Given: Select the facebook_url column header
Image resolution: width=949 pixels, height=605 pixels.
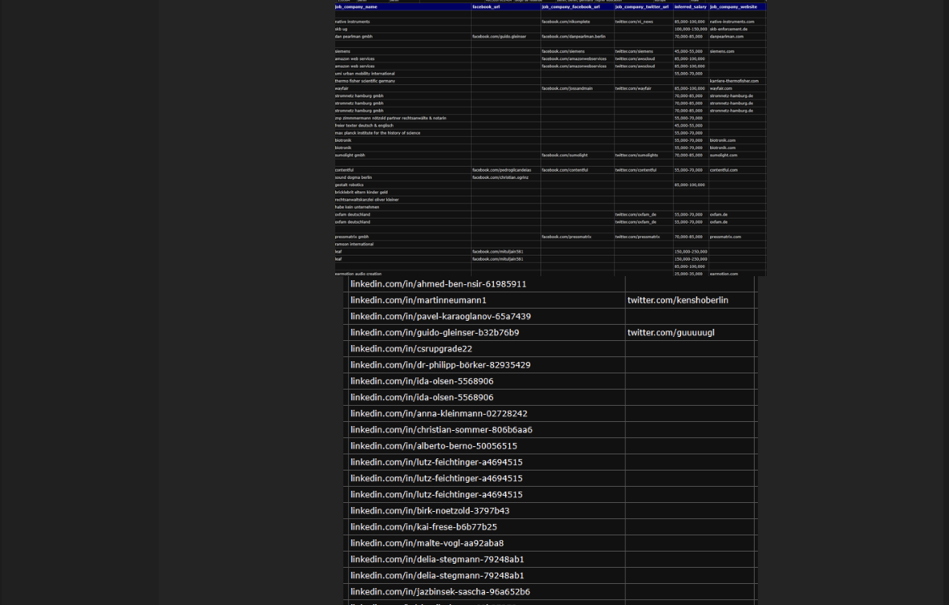Looking at the screenshot, I should (487, 6).
